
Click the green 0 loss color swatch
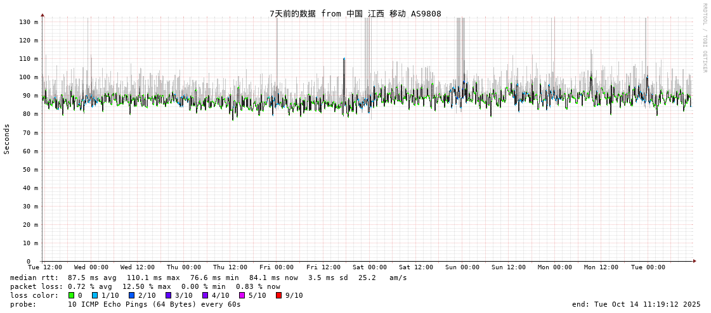point(72,295)
